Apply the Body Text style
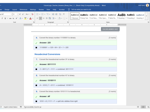Screen dimensions: 150x112 pos(84,16)
